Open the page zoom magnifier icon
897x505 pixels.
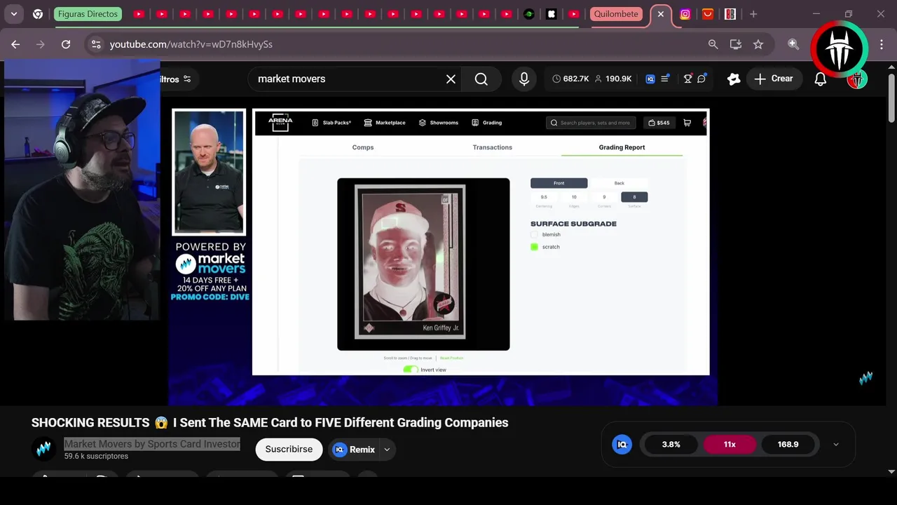713,44
